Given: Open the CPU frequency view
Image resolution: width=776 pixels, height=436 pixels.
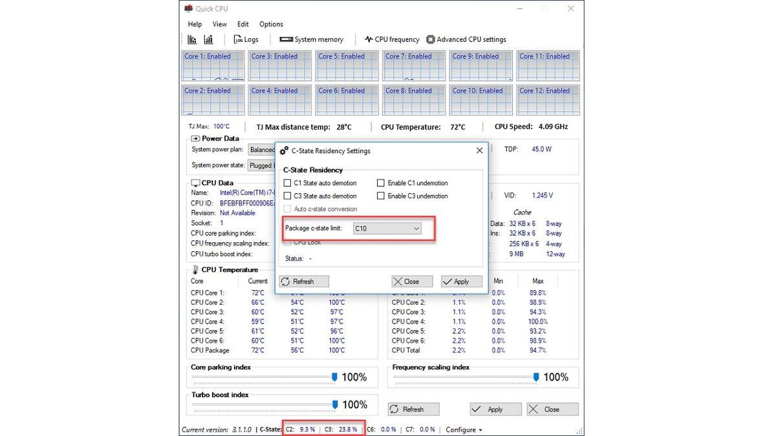Looking at the screenshot, I should 391,39.
